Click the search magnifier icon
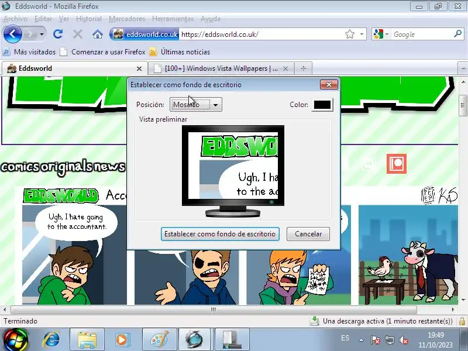The width and height of the screenshot is (468, 351). (457, 34)
